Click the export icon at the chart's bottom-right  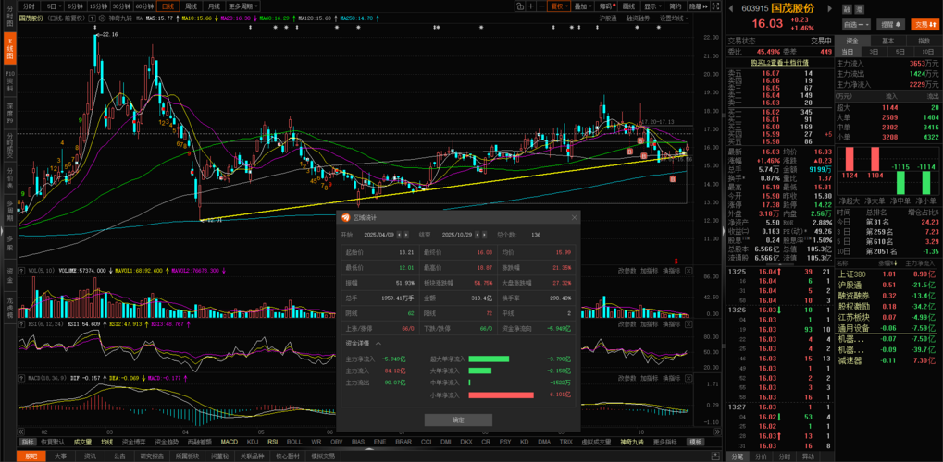tap(714, 456)
